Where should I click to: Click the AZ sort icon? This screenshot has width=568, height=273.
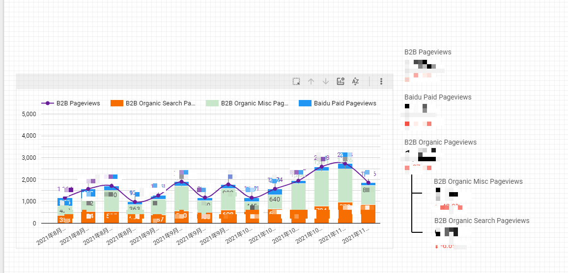pos(355,82)
